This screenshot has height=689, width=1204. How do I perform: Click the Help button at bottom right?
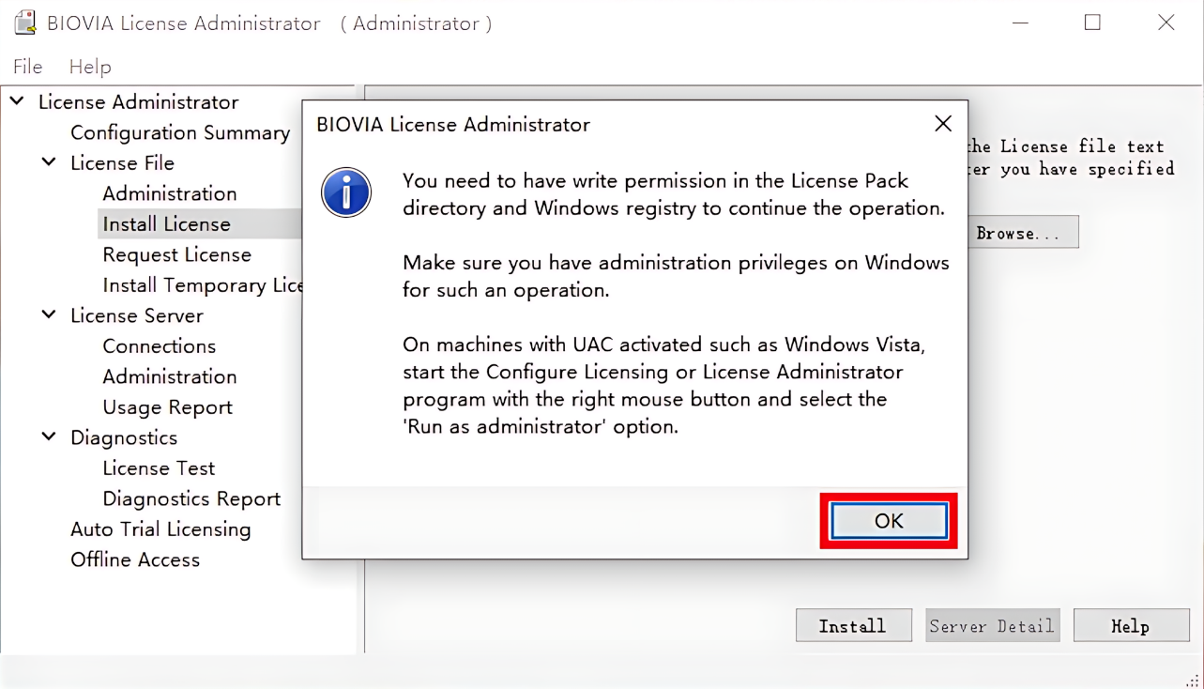1131,626
